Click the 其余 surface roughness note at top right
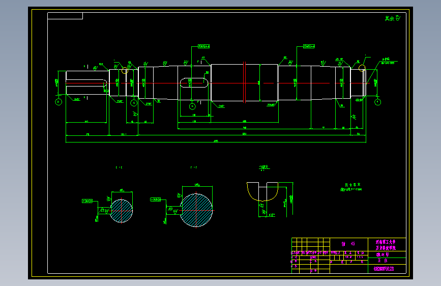This screenshot has height=286, width=441. tap(393, 19)
